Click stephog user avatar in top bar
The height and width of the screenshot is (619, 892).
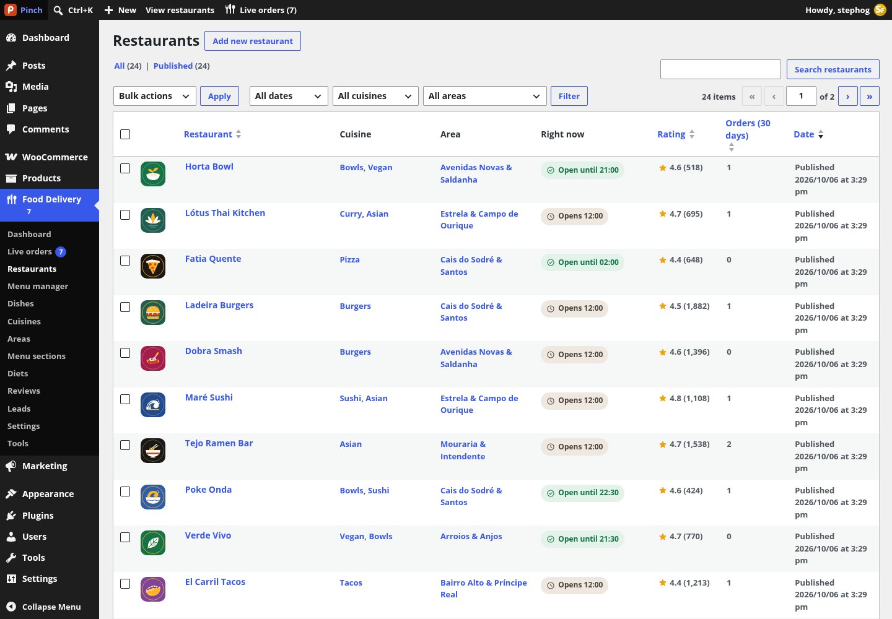click(880, 10)
